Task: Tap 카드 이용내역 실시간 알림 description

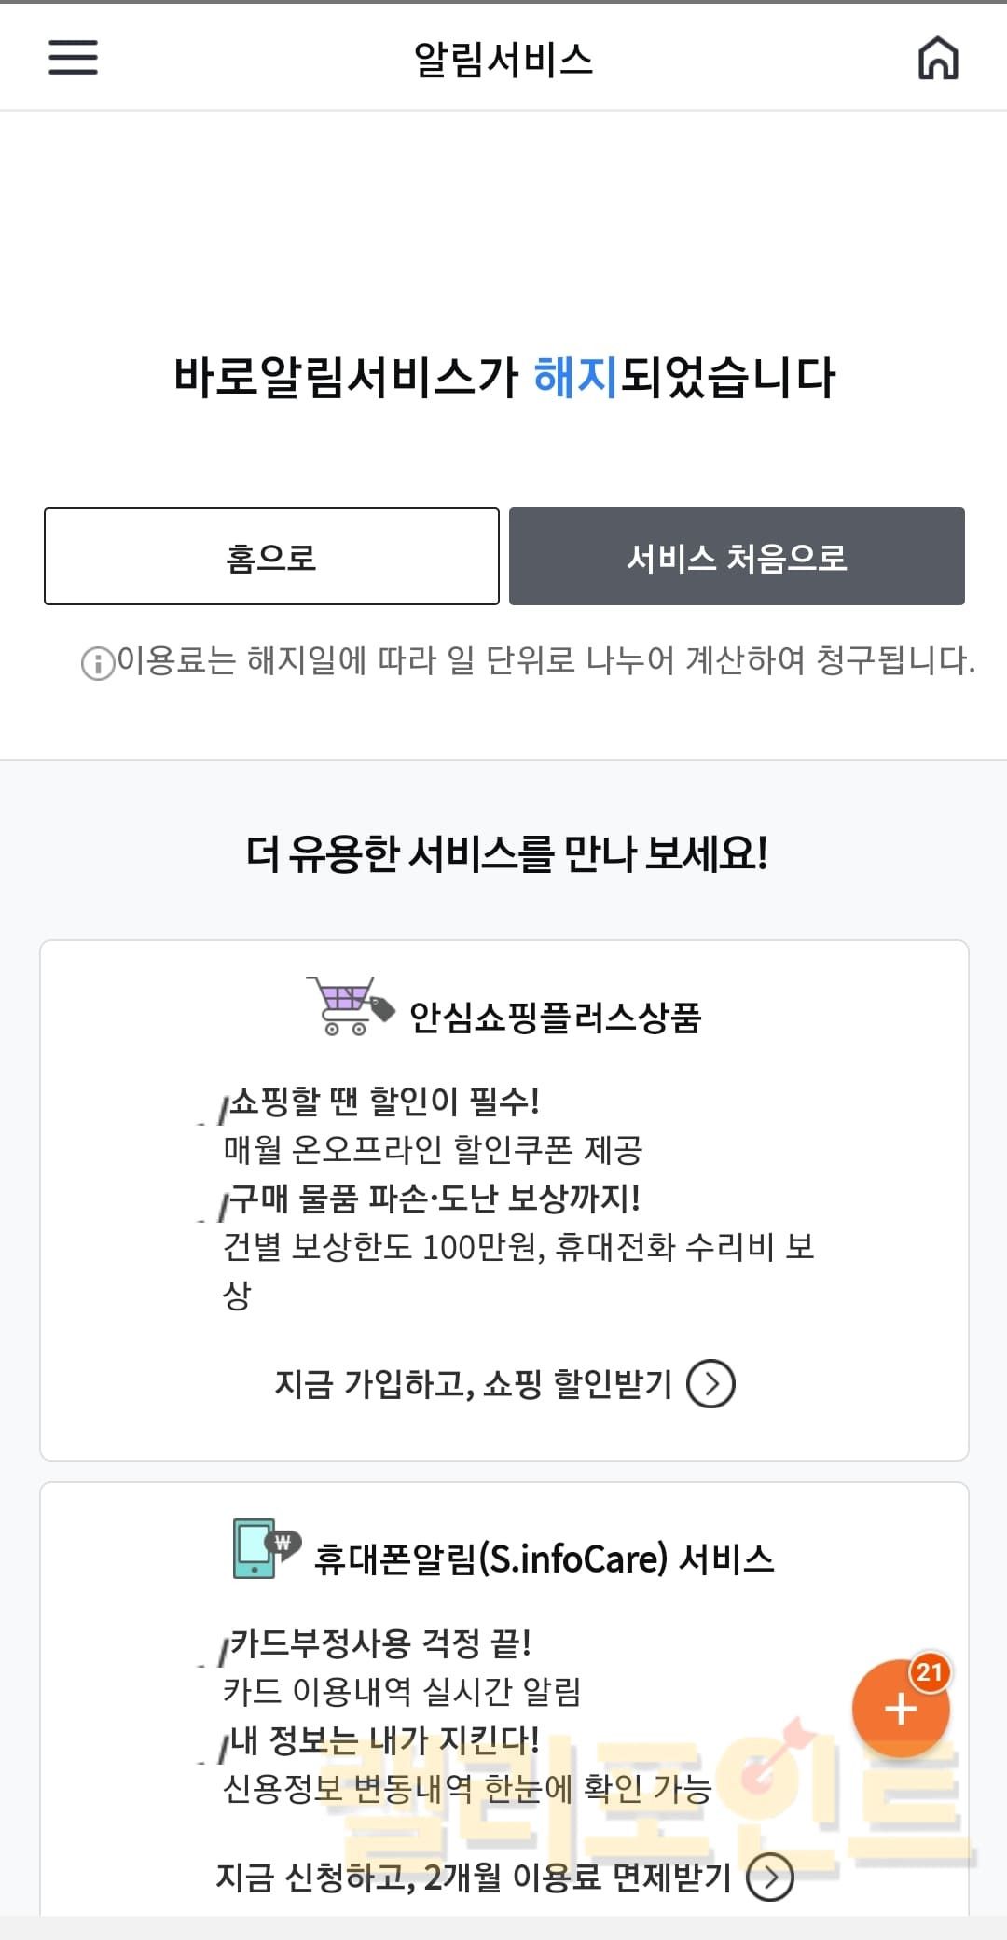Action: click(402, 1691)
